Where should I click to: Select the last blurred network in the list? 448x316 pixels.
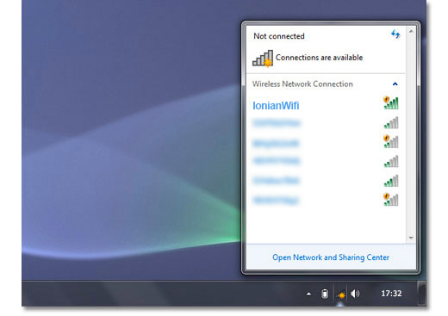276,200
